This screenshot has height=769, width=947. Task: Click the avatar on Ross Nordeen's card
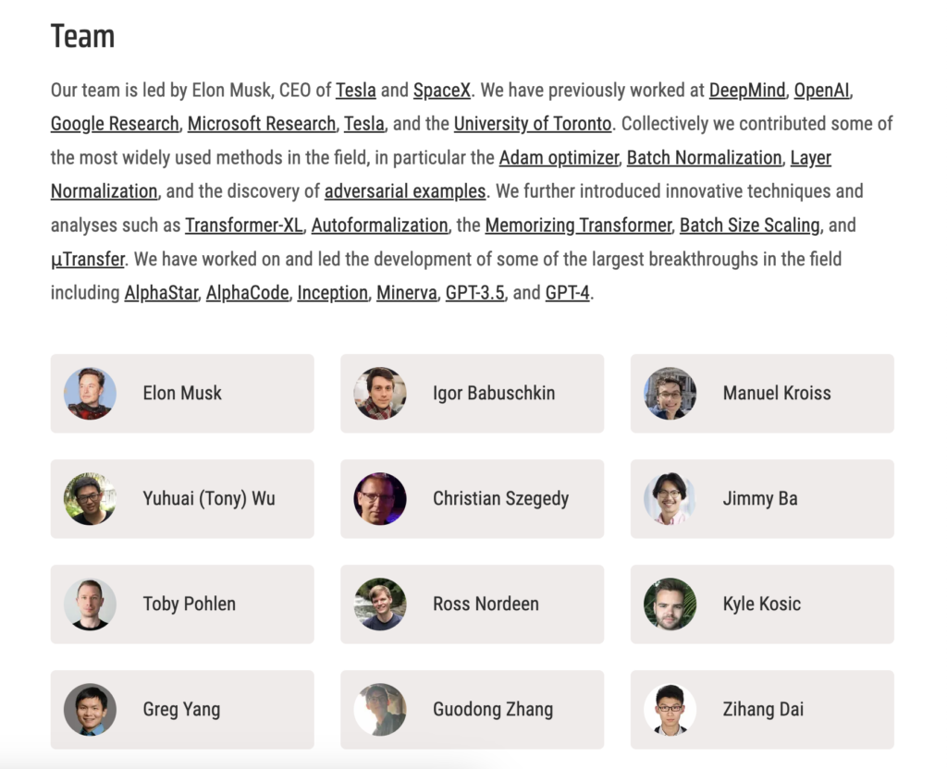point(380,604)
